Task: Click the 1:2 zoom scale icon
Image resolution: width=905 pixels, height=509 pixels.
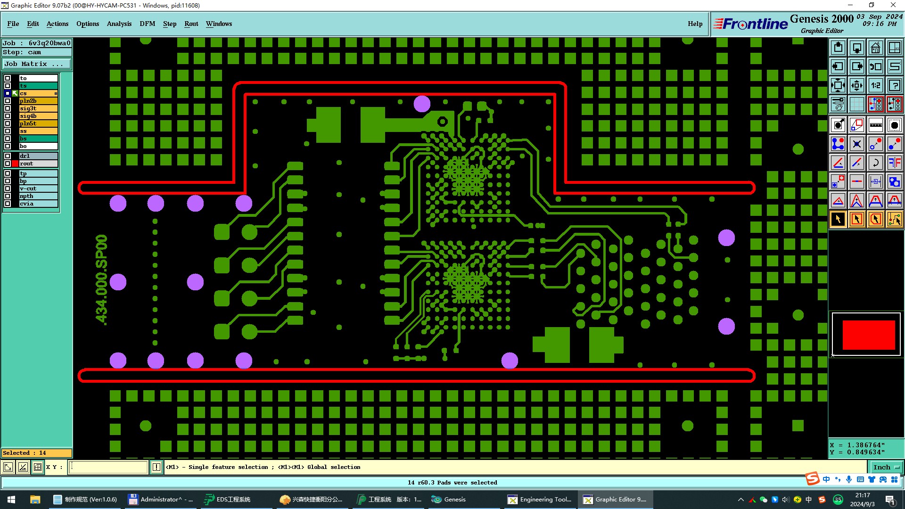Action: click(875, 85)
